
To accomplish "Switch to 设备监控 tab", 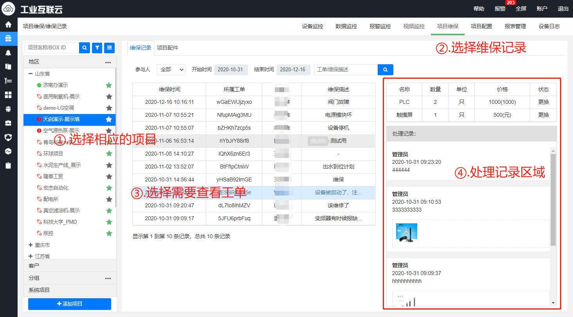I will point(313,26).
